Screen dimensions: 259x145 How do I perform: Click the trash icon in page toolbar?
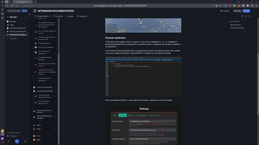pyautogui.click(x=246, y=16)
